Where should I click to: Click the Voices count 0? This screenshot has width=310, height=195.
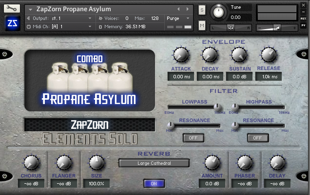127,18
